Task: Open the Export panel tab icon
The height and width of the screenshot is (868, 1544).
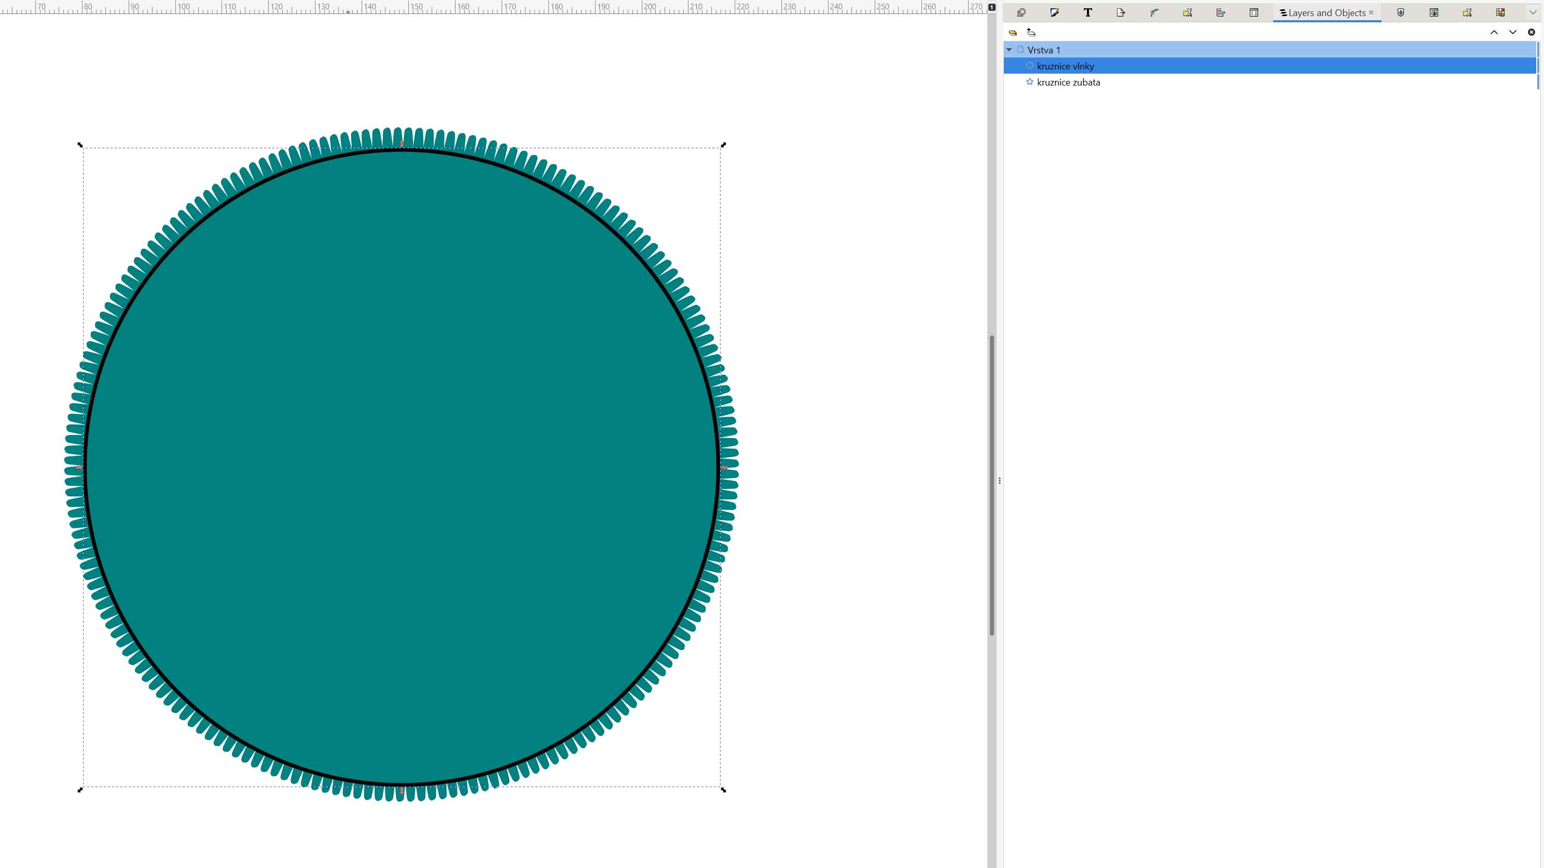Action: [x=1121, y=12]
